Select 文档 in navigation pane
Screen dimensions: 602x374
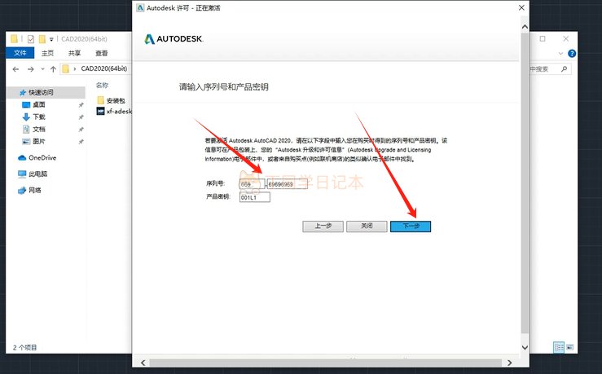[x=39, y=129]
